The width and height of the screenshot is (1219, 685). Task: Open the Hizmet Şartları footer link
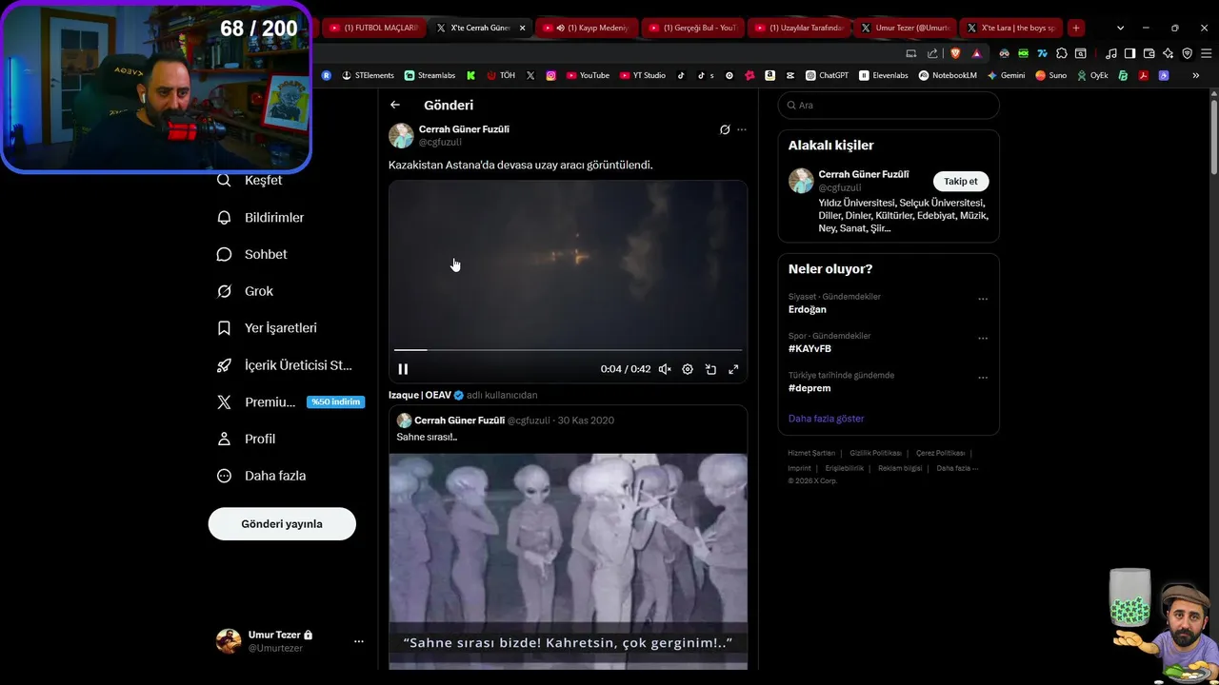click(x=811, y=453)
